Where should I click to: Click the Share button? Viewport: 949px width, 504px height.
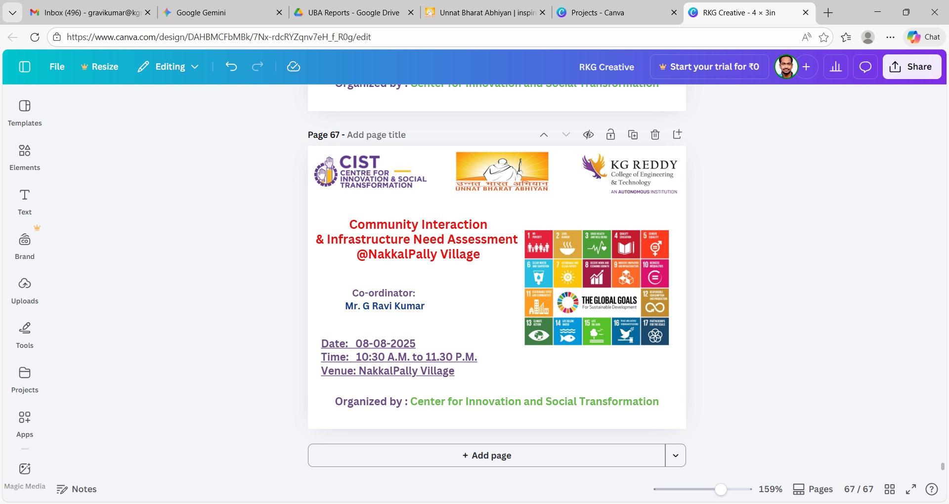point(911,67)
